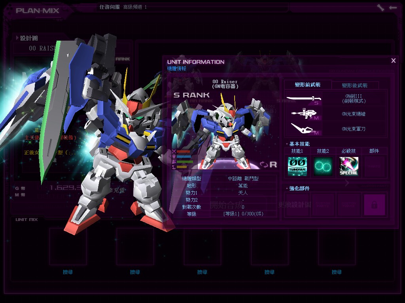Click the PLAN-MIX title
The height and width of the screenshot is (303, 405).
click(38, 11)
